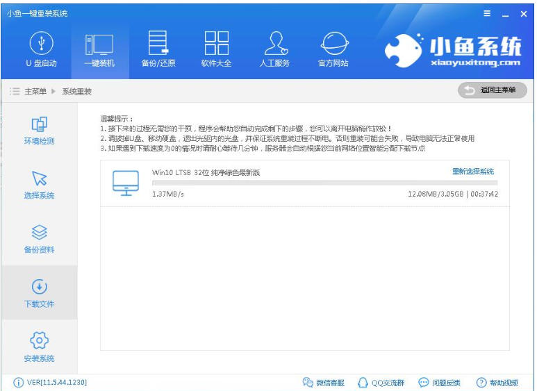Open 帮助视频 help video

pyautogui.click(x=497, y=383)
